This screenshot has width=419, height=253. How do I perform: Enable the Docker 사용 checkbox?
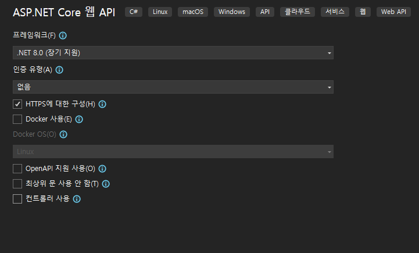click(x=17, y=119)
